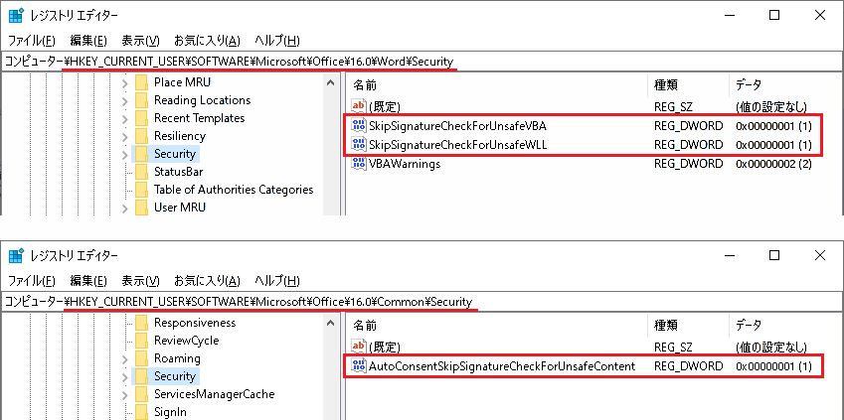Click string icon of default value, Common window
This screenshot has width=844, height=420.
(x=358, y=346)
